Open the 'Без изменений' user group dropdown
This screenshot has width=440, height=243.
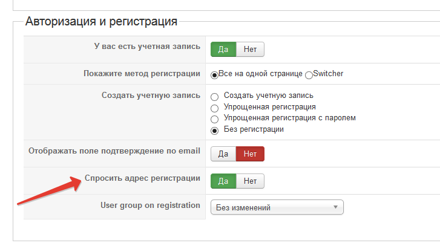(277, 208)
